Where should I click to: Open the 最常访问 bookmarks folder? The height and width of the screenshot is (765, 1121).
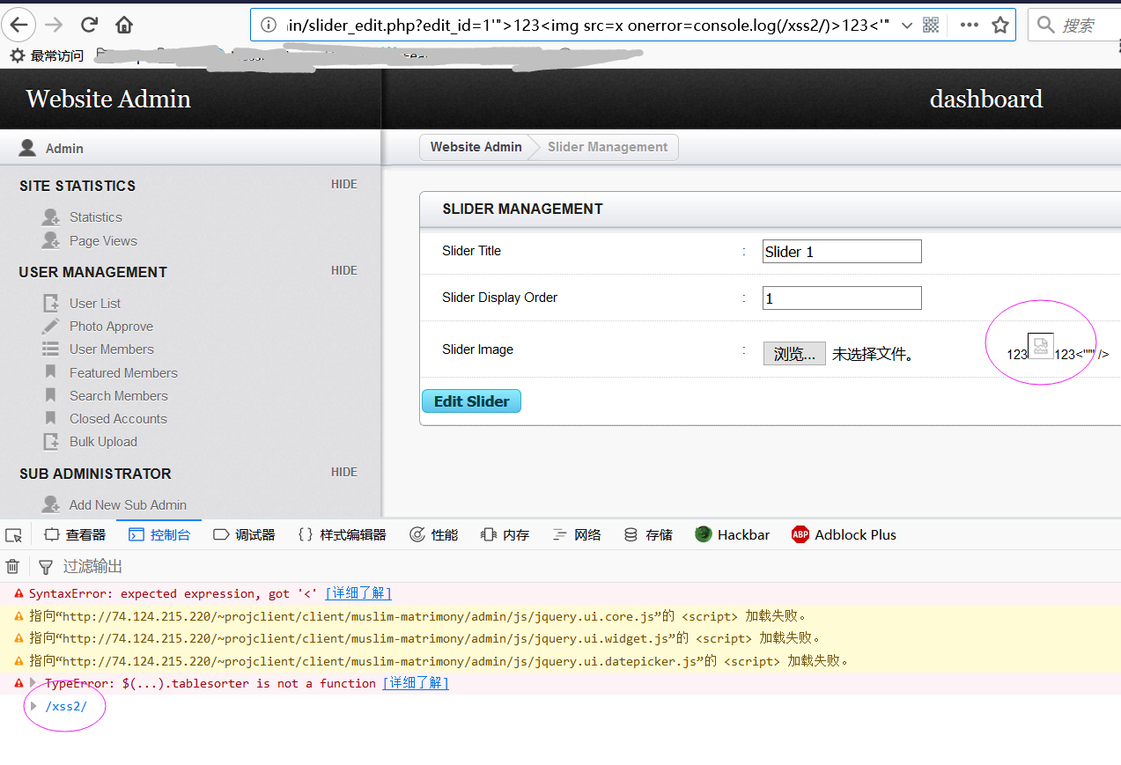point(48,55)
